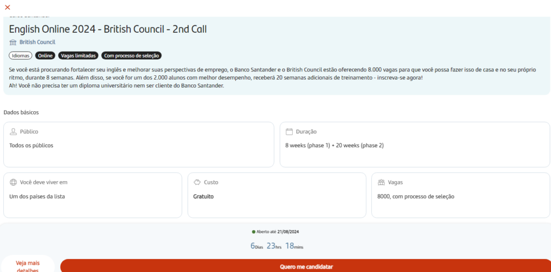Click the English Online 2024 title heading
Screen dimensions: 551x272
point(108,30)
